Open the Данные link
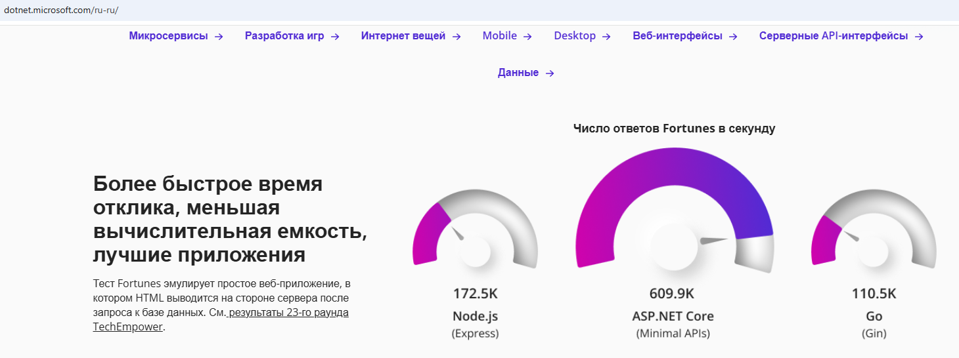959x358 pixels. tap(518, 73)
